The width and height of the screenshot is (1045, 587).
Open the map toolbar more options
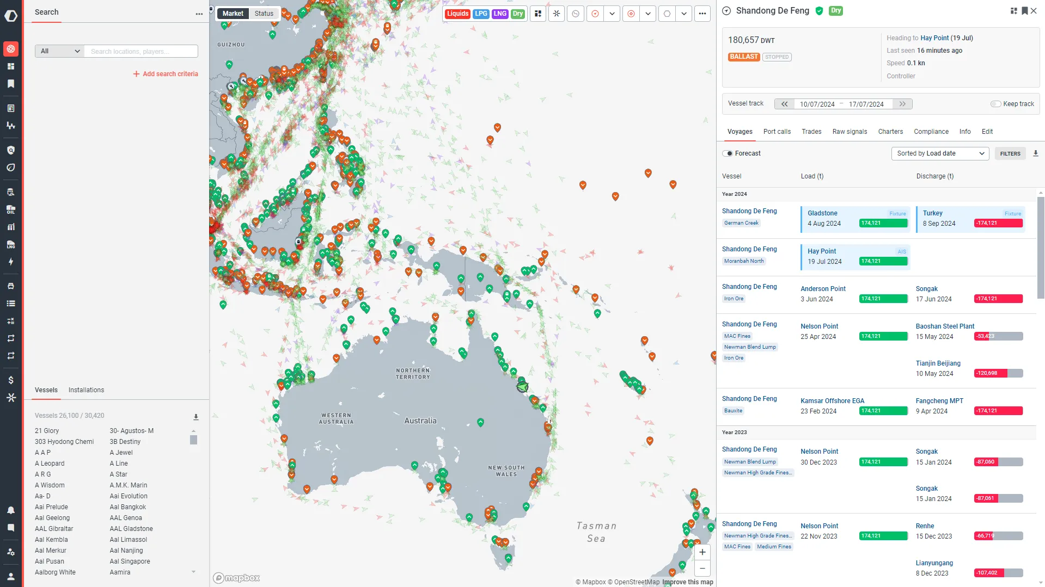point(702,14)
